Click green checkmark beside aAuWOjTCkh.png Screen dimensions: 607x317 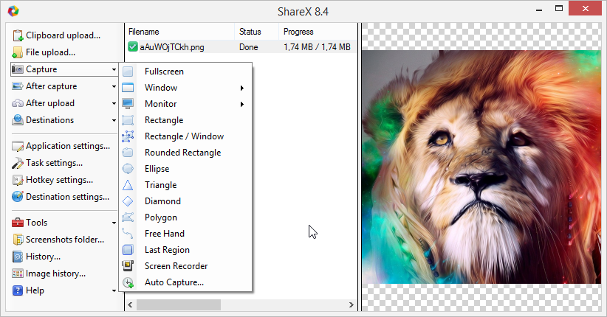133,47
